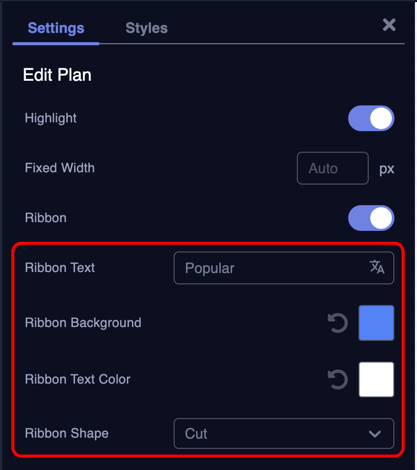Open the white Ribbon Text Color swatch
The height and width of the screenshot is (470, 417).
tap(376, 379)
